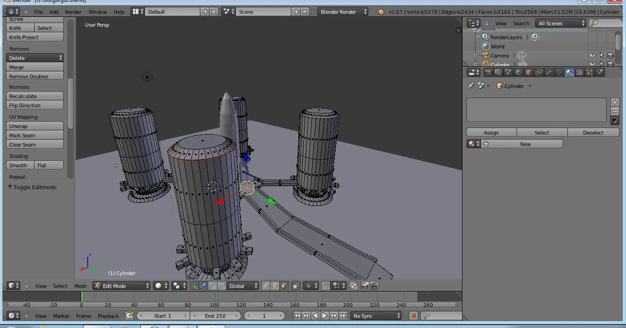This screenshot has width=626, height=328.
Task: Toggle Camera visibility eye in outliner
Action: 592,56
